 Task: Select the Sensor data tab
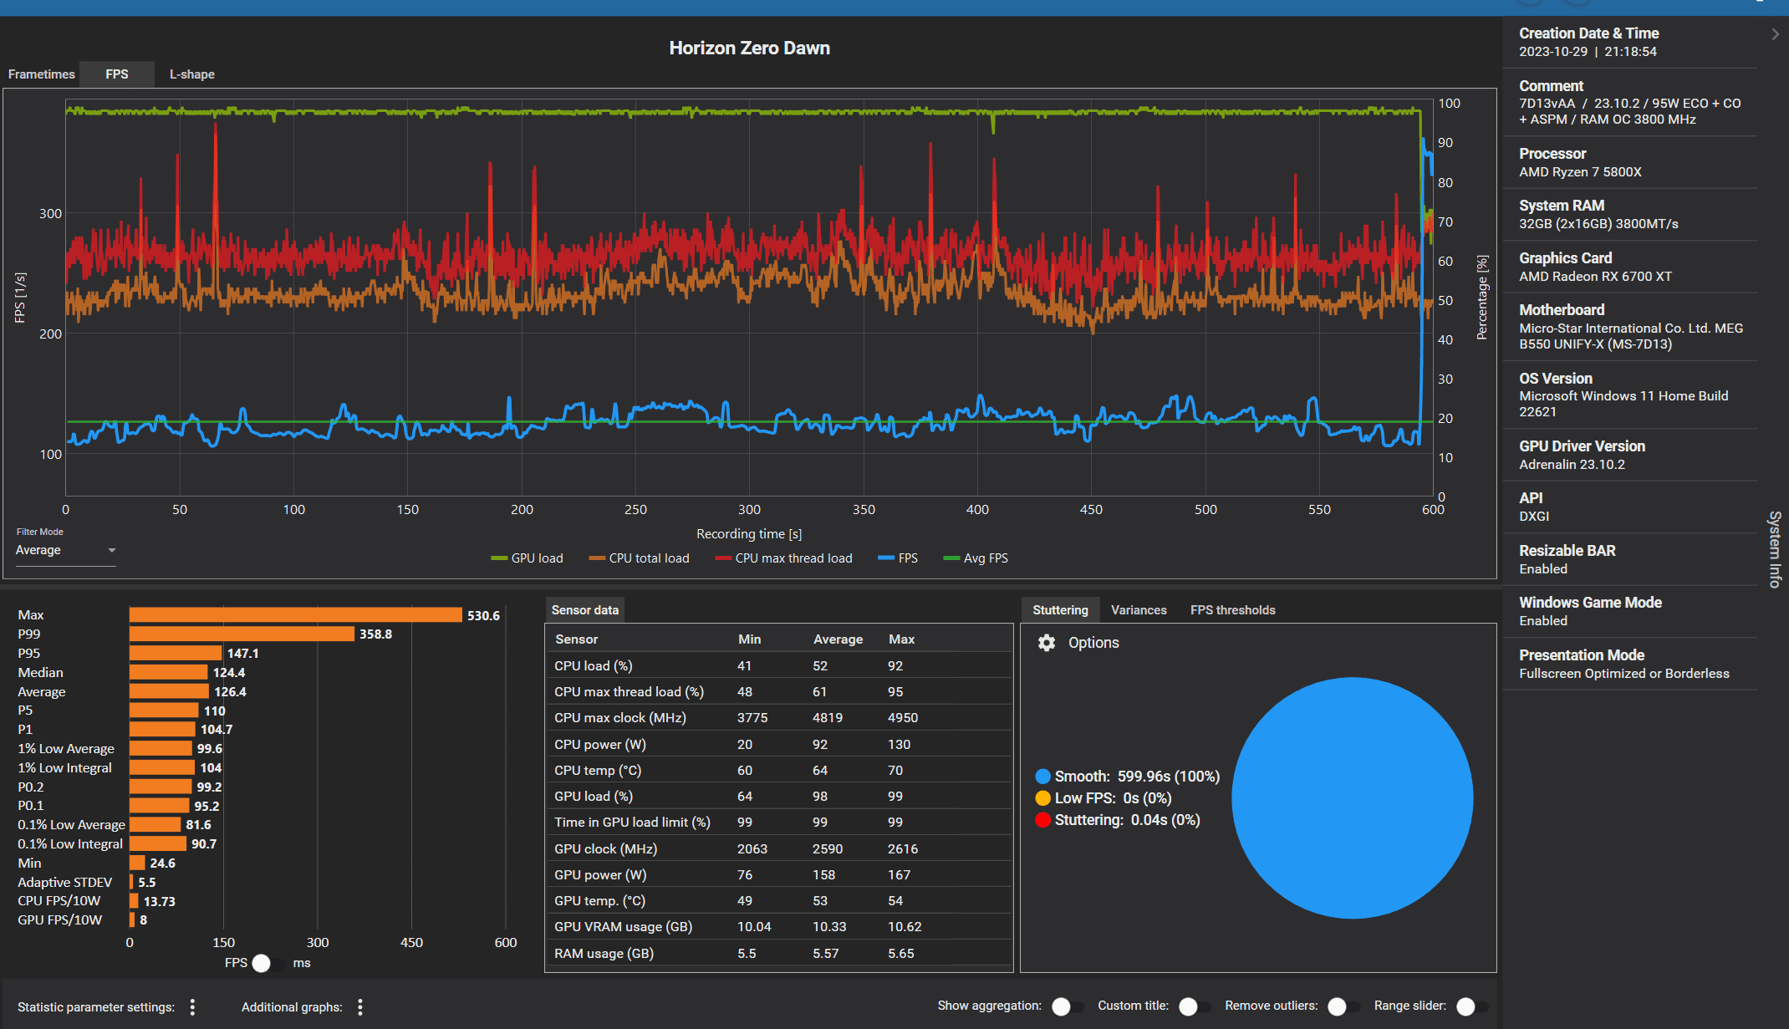click(x=585, y=610)
